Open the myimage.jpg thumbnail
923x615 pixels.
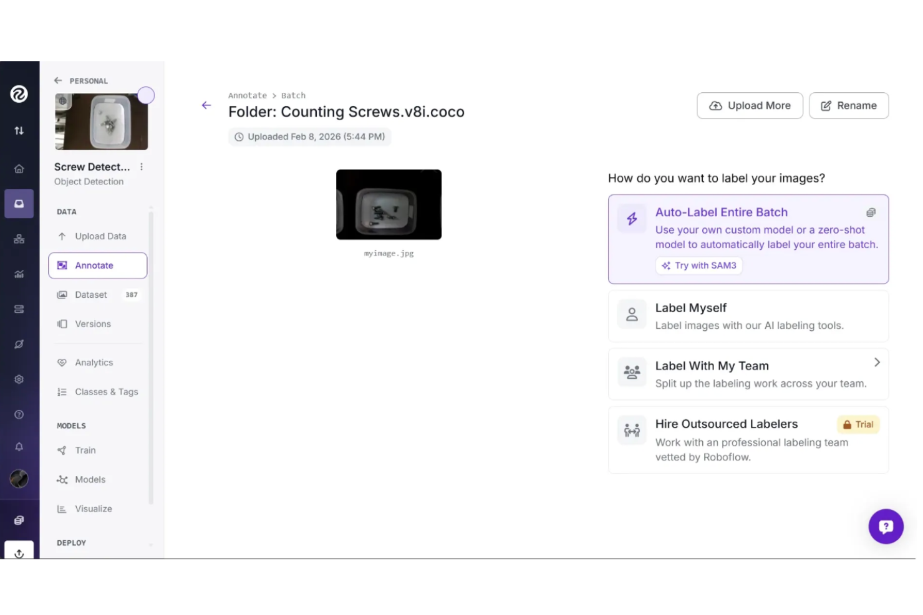click(x=389, y=204)
